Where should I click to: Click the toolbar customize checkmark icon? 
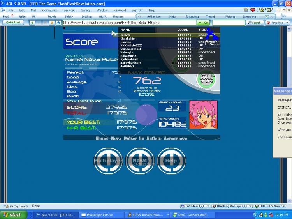click(x=267, y=16)
